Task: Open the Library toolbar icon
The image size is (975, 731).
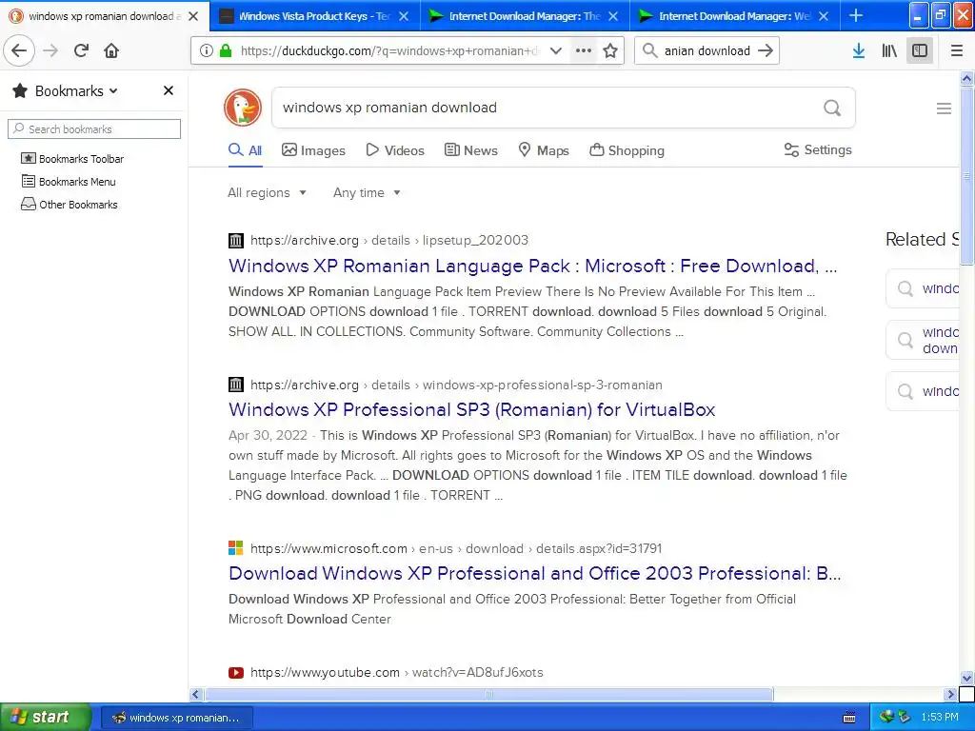Action: click(889, 51)
